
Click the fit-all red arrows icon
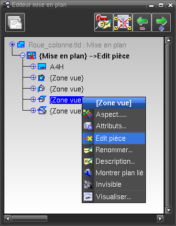(x=123, y=23)
